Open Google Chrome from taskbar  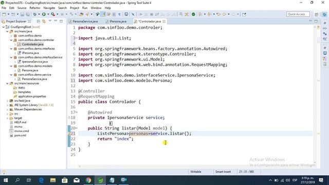[88, 180]
